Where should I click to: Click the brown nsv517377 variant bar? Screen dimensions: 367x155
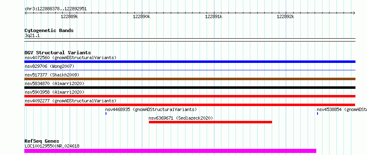(190, 79)
